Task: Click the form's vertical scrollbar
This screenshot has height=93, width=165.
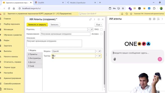Action: (104, 58)
